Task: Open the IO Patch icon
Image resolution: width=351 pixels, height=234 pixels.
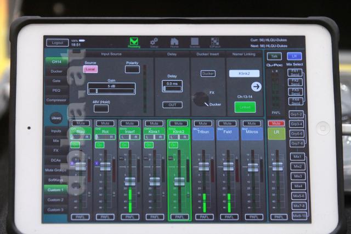Action: point(215,42)
